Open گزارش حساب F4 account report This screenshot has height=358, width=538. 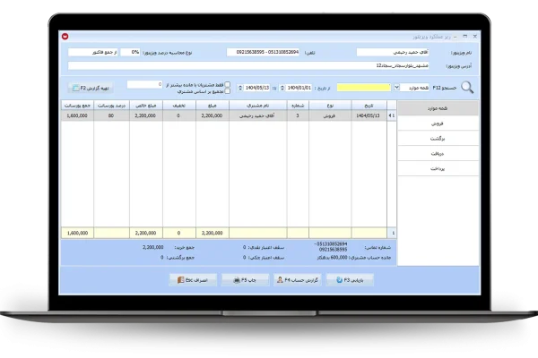coord(298,280)
